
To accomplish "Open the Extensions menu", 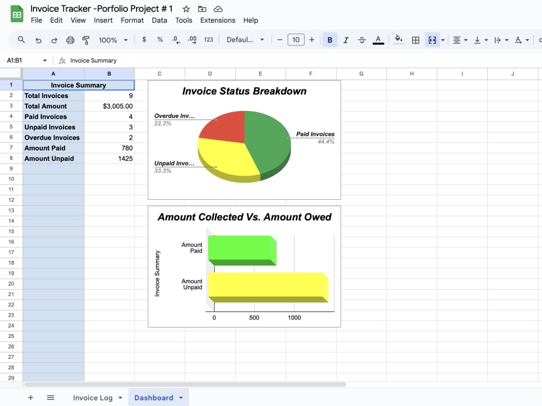I will pos(217,21).
